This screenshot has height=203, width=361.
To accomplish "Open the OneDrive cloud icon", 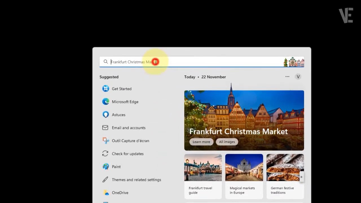I will (106, 193).
